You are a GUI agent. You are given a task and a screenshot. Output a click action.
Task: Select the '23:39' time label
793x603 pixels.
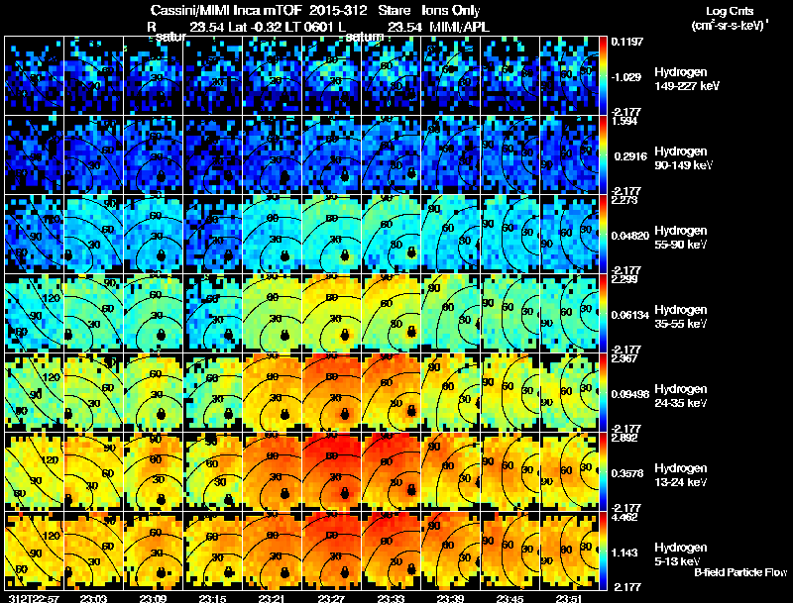click(450, 598)
